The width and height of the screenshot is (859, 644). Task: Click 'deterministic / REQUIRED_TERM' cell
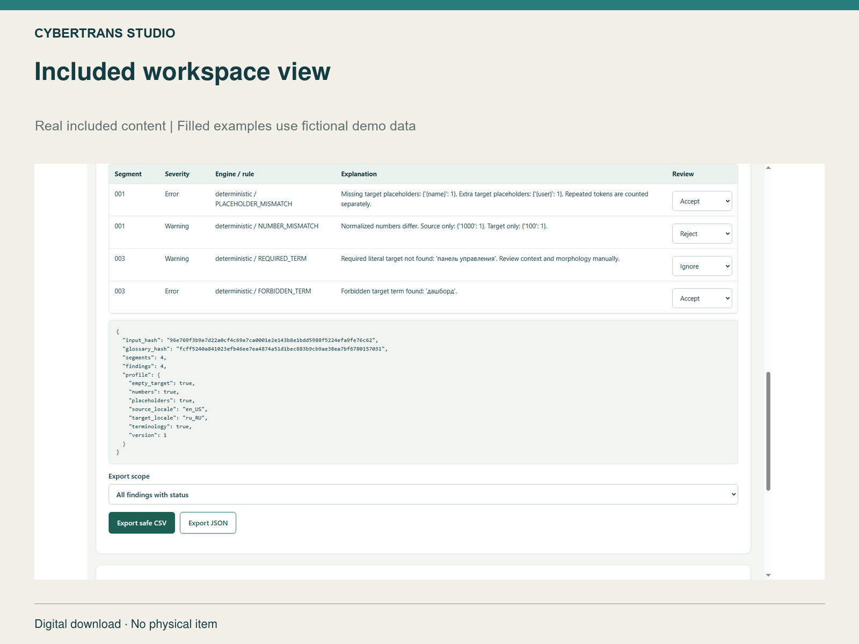coord(261,259)
